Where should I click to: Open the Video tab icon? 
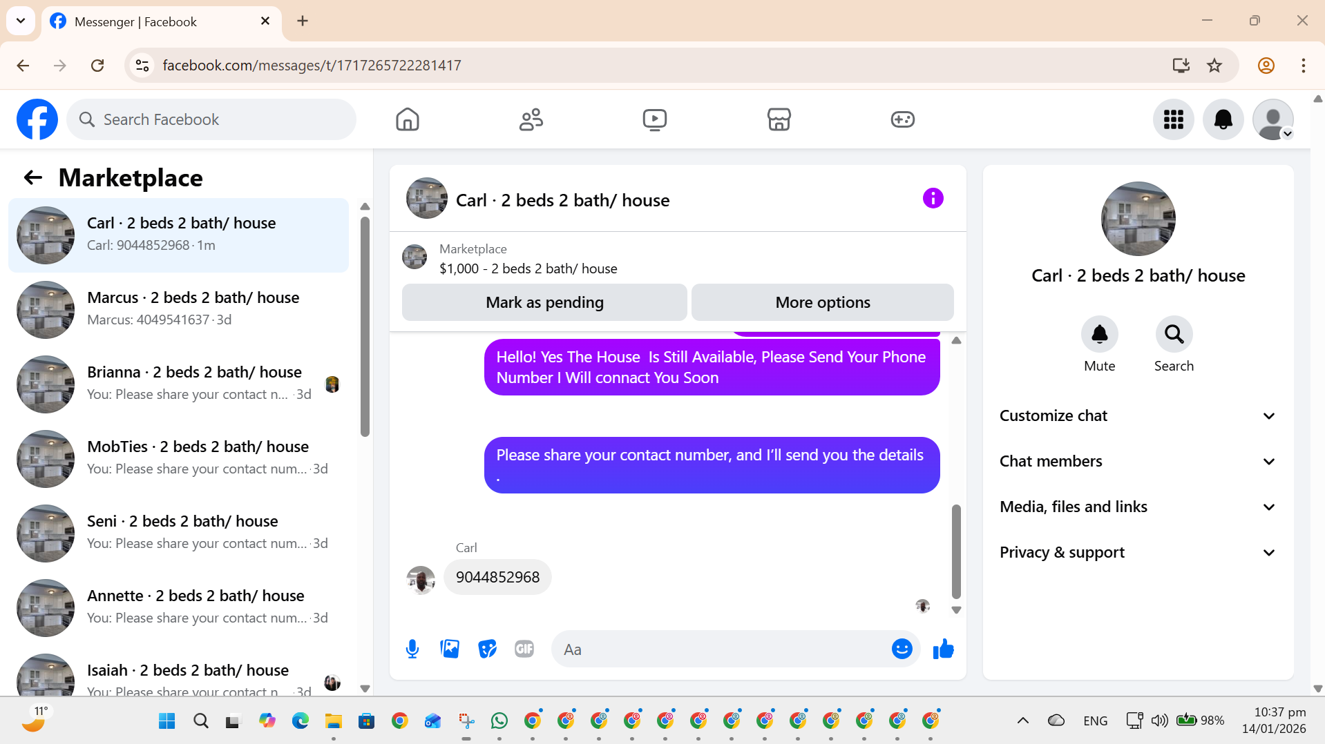655,119
